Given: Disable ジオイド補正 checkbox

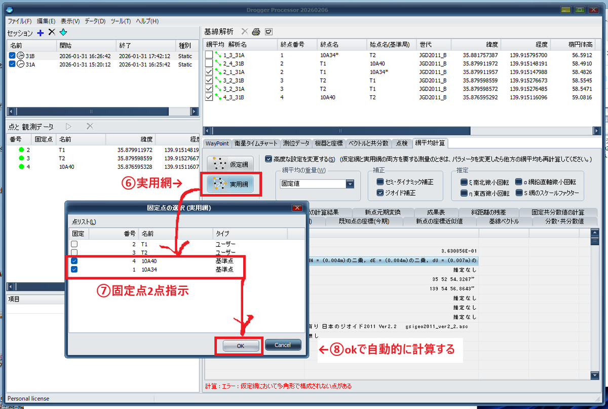Looking at the screenshot, I should click(x=380, y=193).
